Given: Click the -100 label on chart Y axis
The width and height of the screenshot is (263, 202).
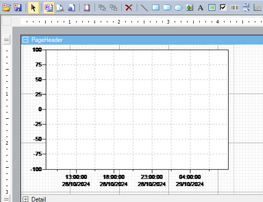Looking at the screenshot, I should pos(36,169).
